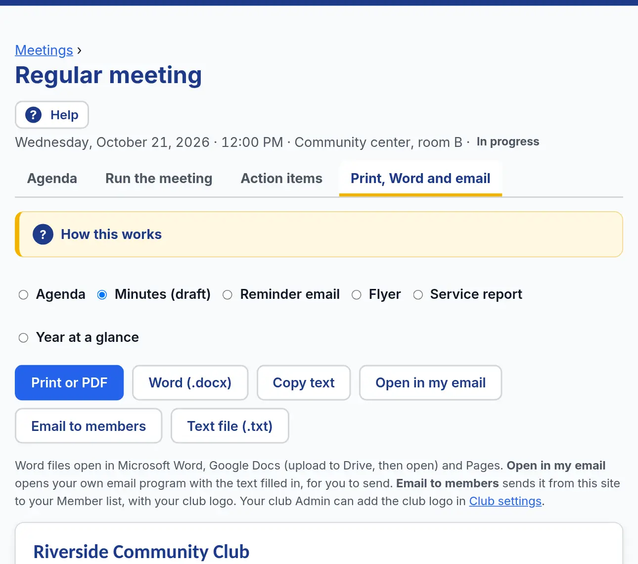Open the Club settings link
Image resolution: width=638 pixels, height=564 pixels.
[505, 501]
